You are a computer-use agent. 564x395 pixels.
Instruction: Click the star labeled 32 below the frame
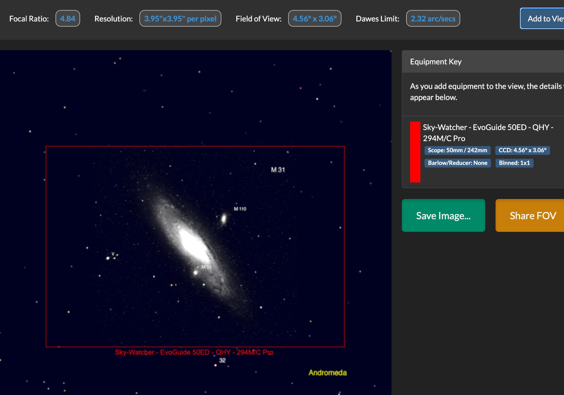point(215,365)
